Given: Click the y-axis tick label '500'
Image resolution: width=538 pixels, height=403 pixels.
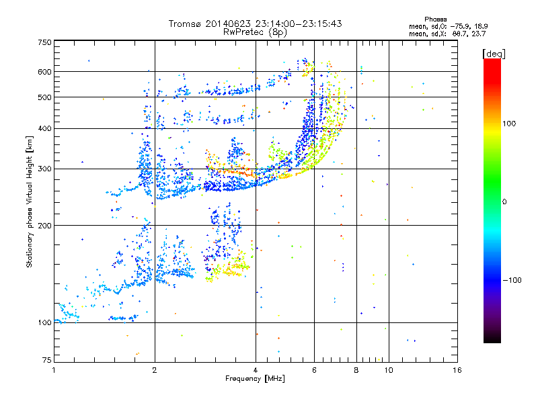Looking at the screenshot, I should (x=45, y=97).
